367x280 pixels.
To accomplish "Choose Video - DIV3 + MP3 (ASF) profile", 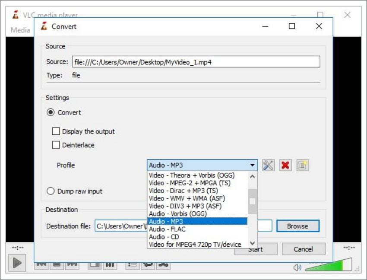I will pos(198,206).
